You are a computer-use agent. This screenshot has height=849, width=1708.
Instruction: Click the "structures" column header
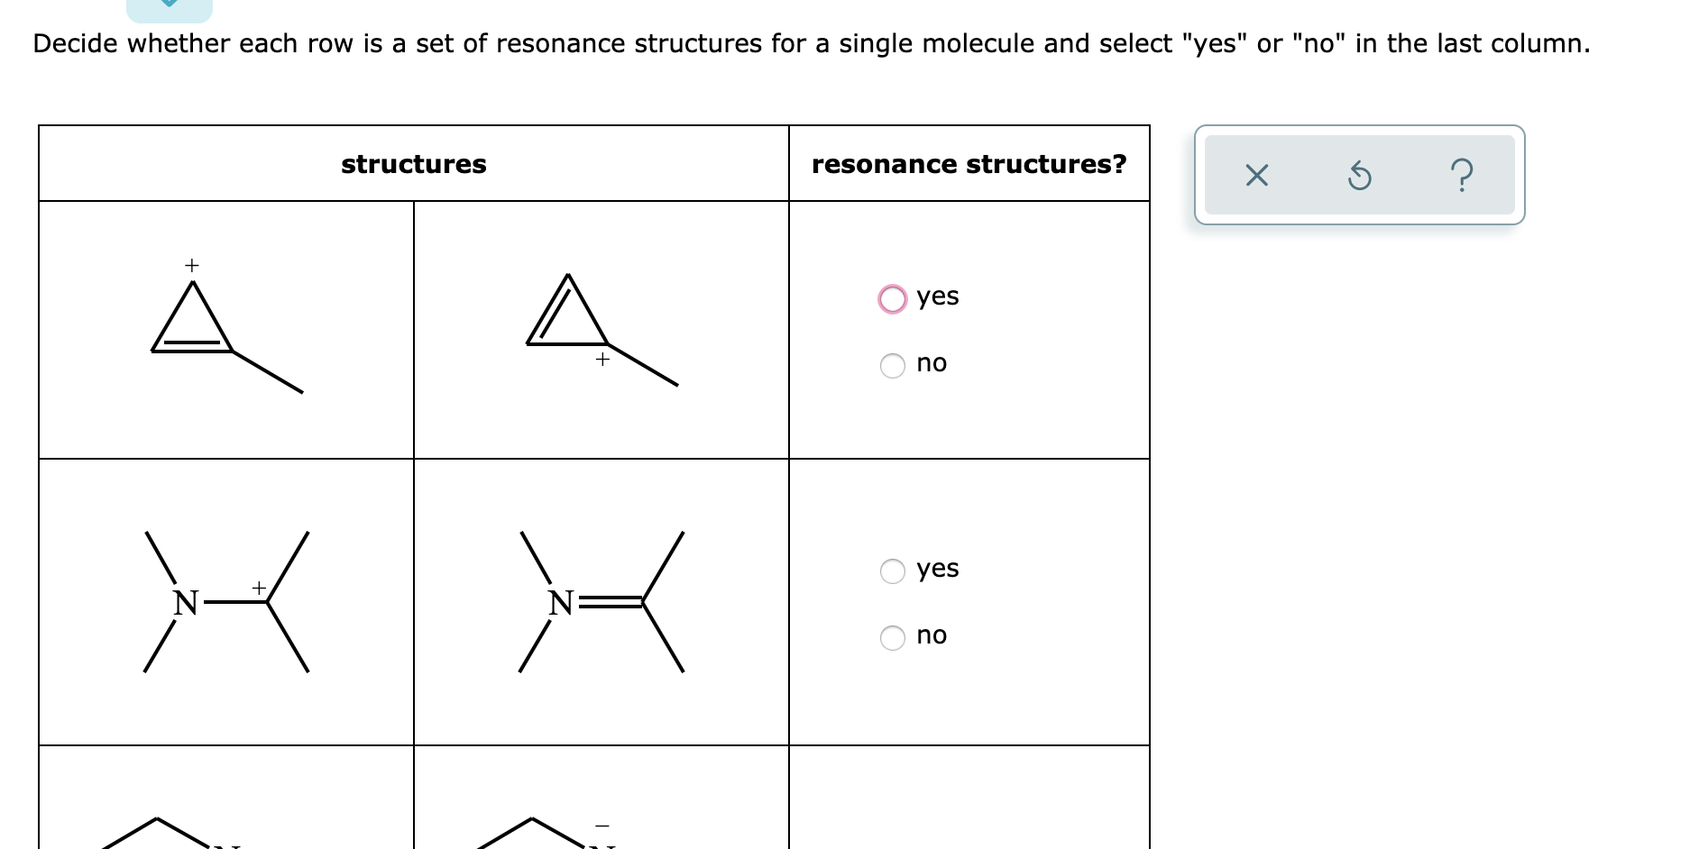(x=413, y=164)
